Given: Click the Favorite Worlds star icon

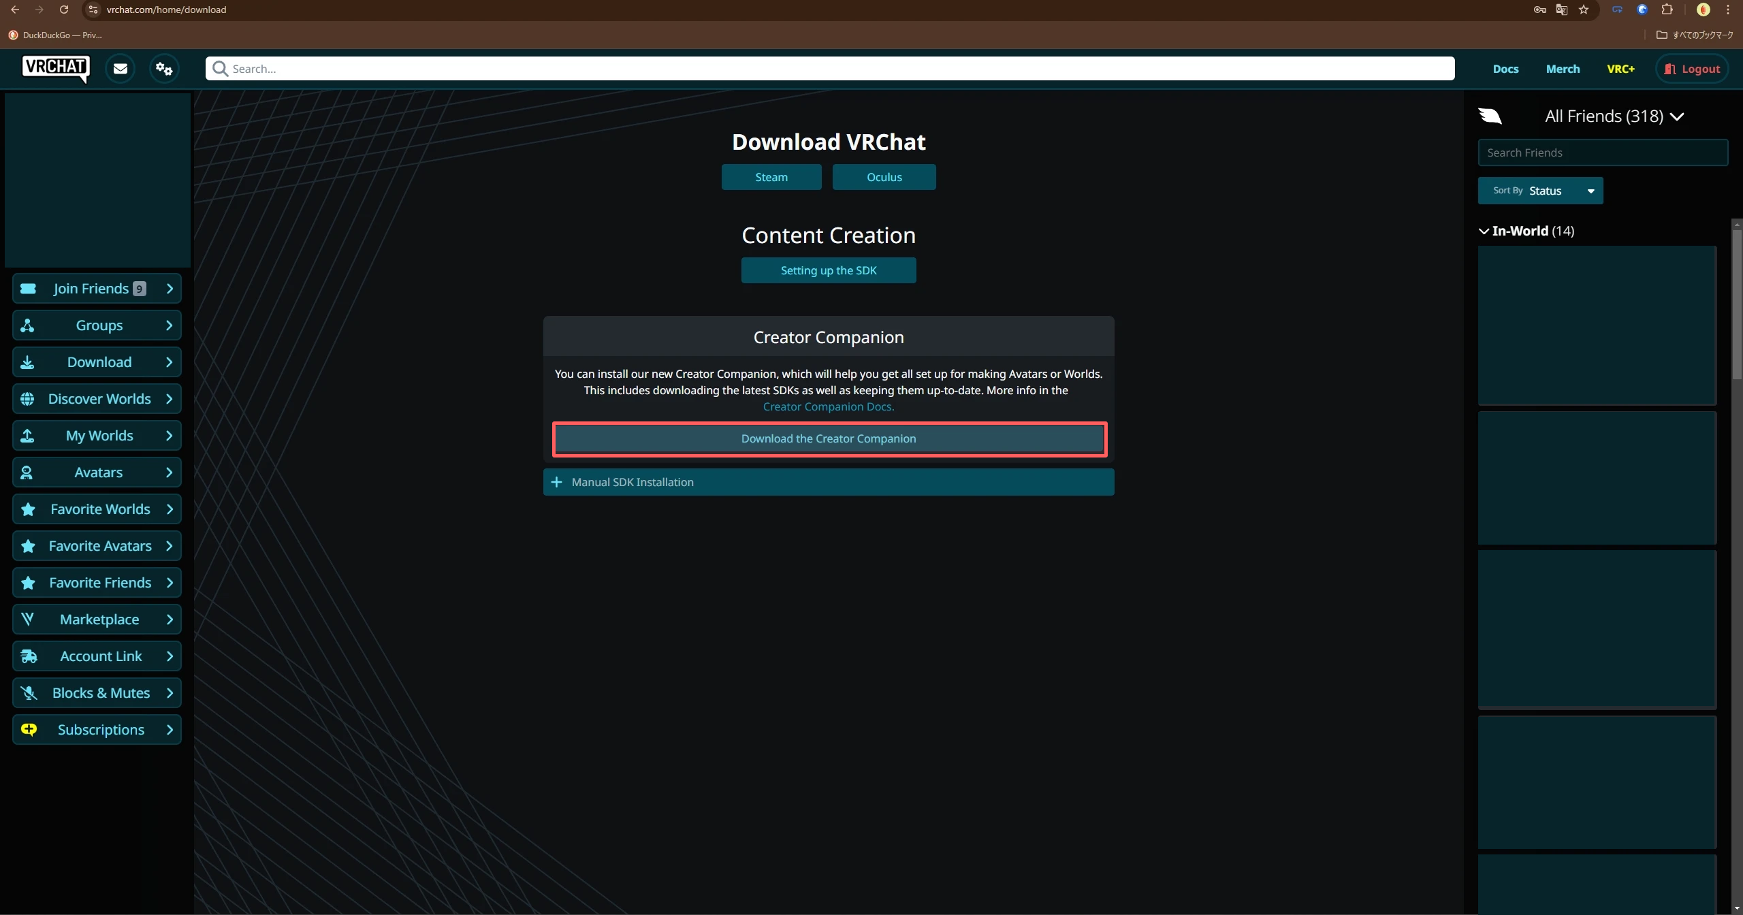Looking at the screenshot, I should coord(28,509).
